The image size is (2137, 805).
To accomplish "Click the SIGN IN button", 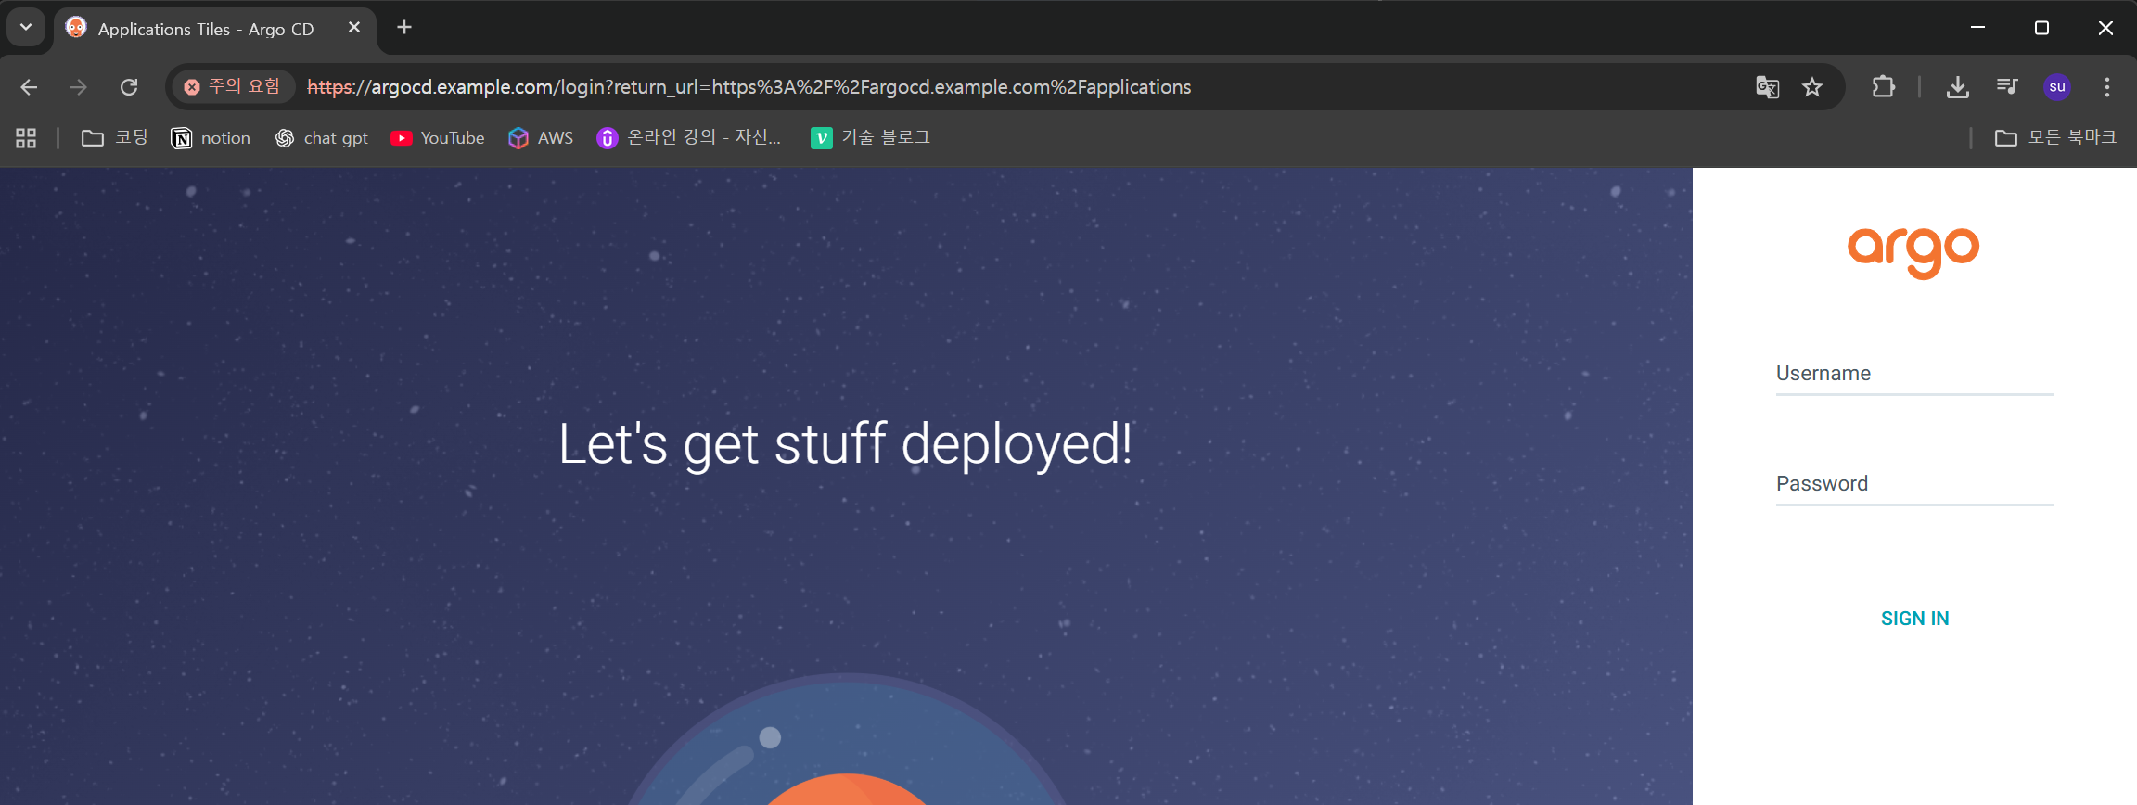I will 1914,619.
